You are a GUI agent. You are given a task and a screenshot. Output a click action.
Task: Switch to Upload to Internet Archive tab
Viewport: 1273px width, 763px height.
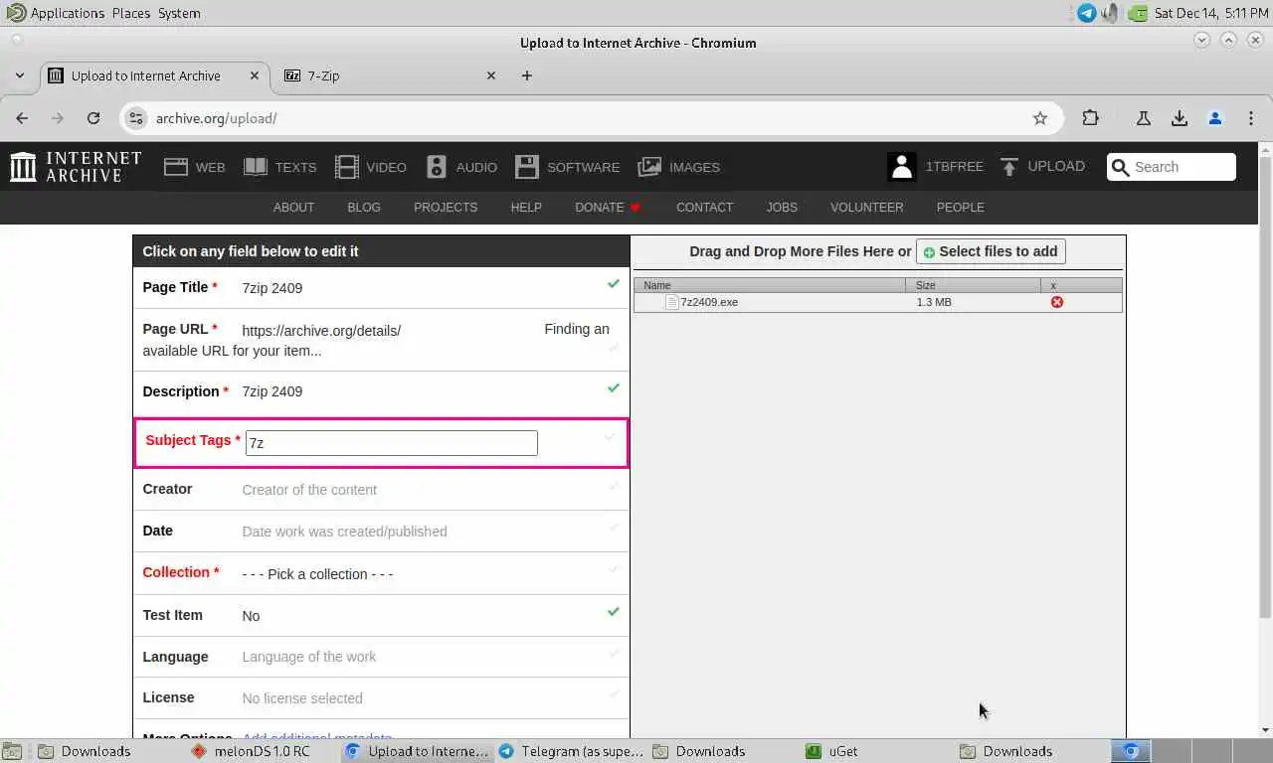[x=153, y=76]
